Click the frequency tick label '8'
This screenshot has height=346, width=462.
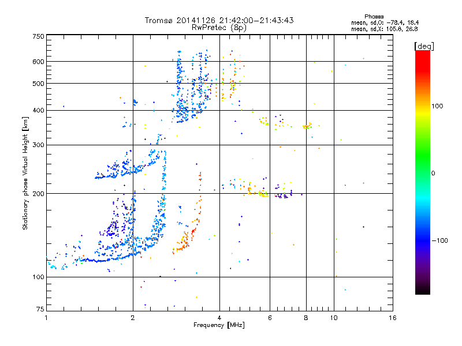(306, 318)
